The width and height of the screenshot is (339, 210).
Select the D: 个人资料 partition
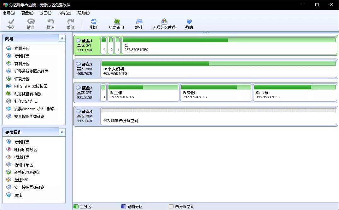tap(219, 69)
